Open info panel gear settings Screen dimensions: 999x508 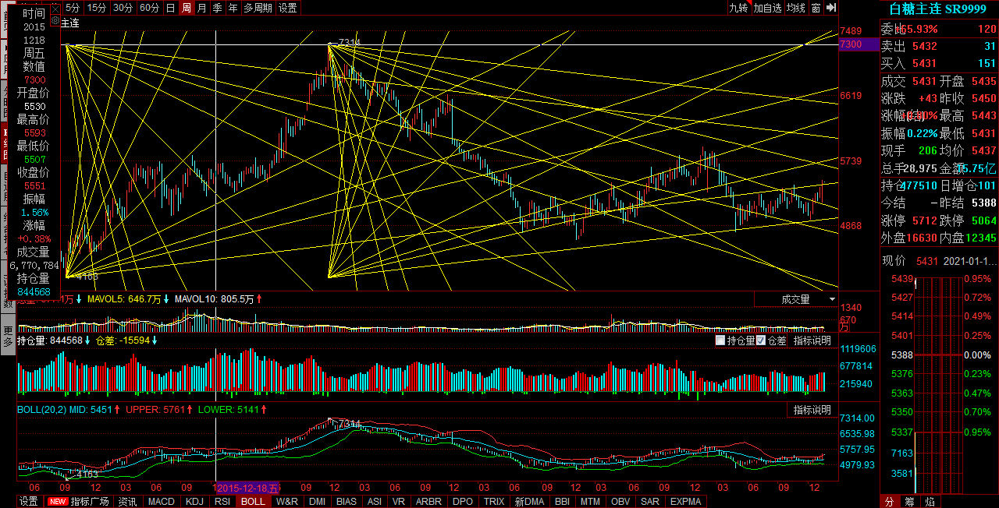click(55, 21)
